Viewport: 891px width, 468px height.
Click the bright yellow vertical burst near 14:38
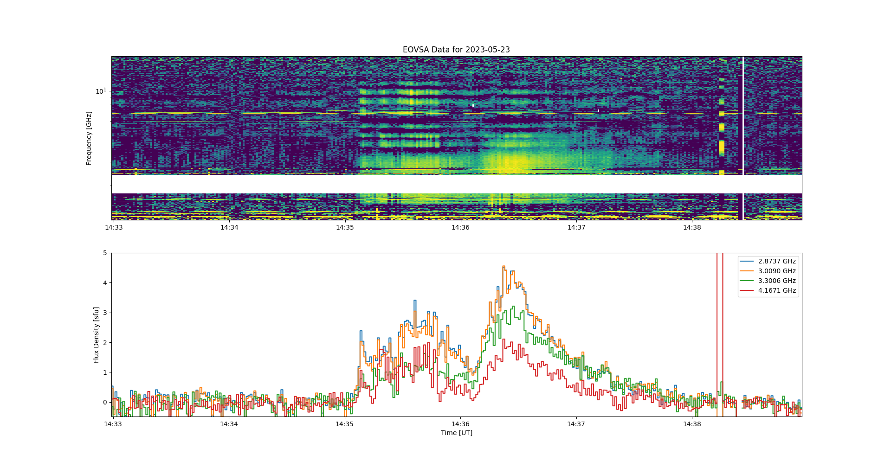[x=722, y=126]
